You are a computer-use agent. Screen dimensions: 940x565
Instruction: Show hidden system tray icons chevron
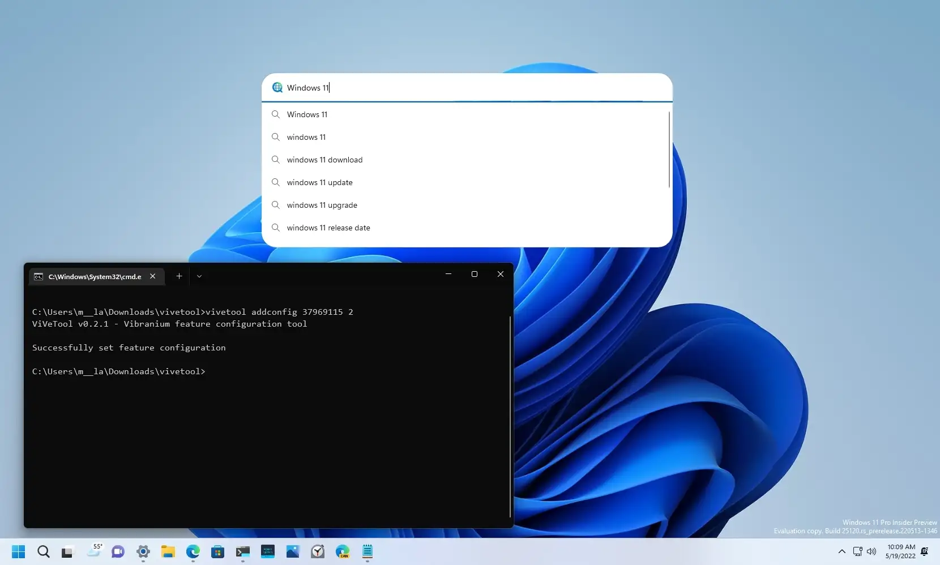(x=842, y=551)
